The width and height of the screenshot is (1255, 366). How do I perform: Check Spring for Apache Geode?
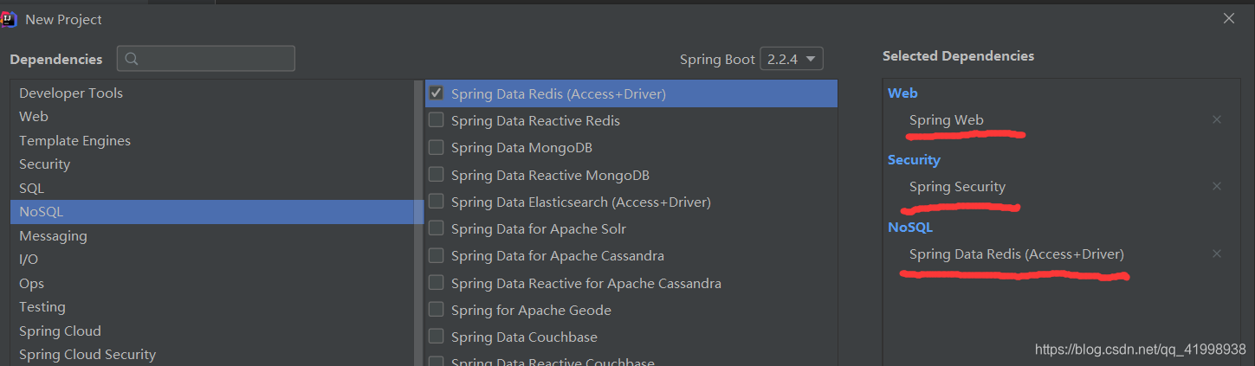[437, 310]
